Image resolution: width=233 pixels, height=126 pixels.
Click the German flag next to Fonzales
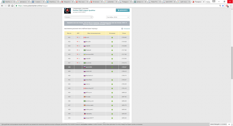pos(85,97)
